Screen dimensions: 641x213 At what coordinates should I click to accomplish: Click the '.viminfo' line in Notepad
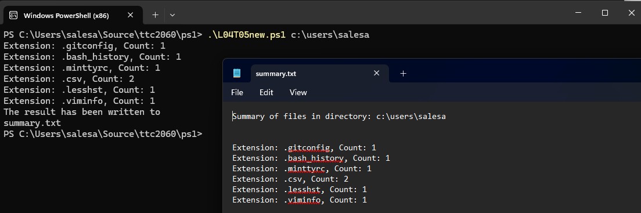coord(300,200)
